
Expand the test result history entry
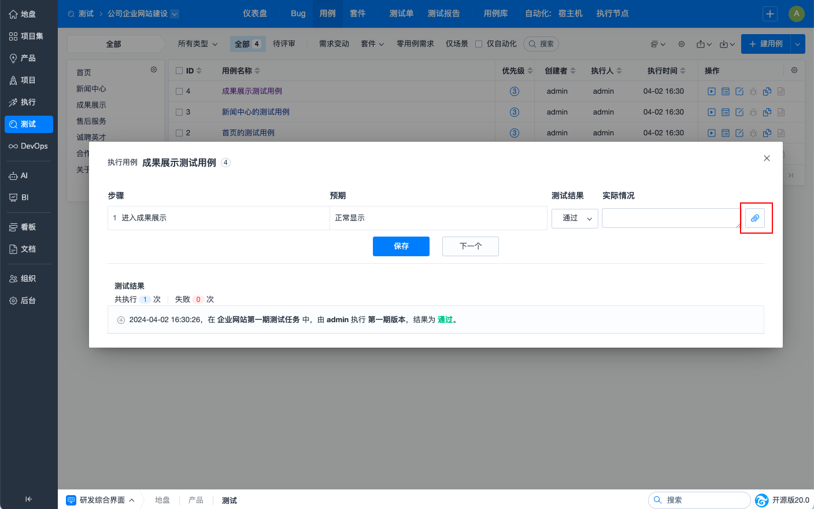(121, 320)
